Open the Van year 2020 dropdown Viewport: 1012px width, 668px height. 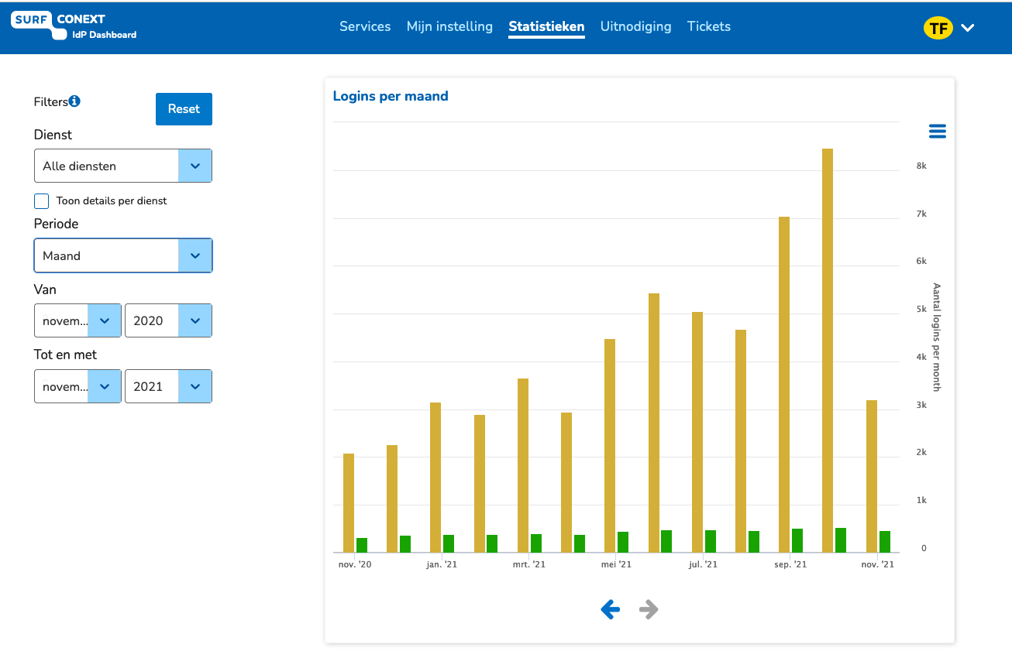tap(168, 320)
